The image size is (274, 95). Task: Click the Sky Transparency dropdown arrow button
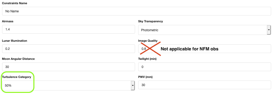269,30
